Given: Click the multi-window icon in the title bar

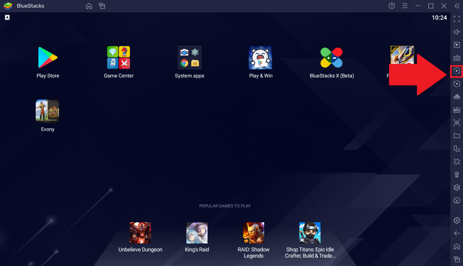Looking at the screenshot, I should pos(102,6).
